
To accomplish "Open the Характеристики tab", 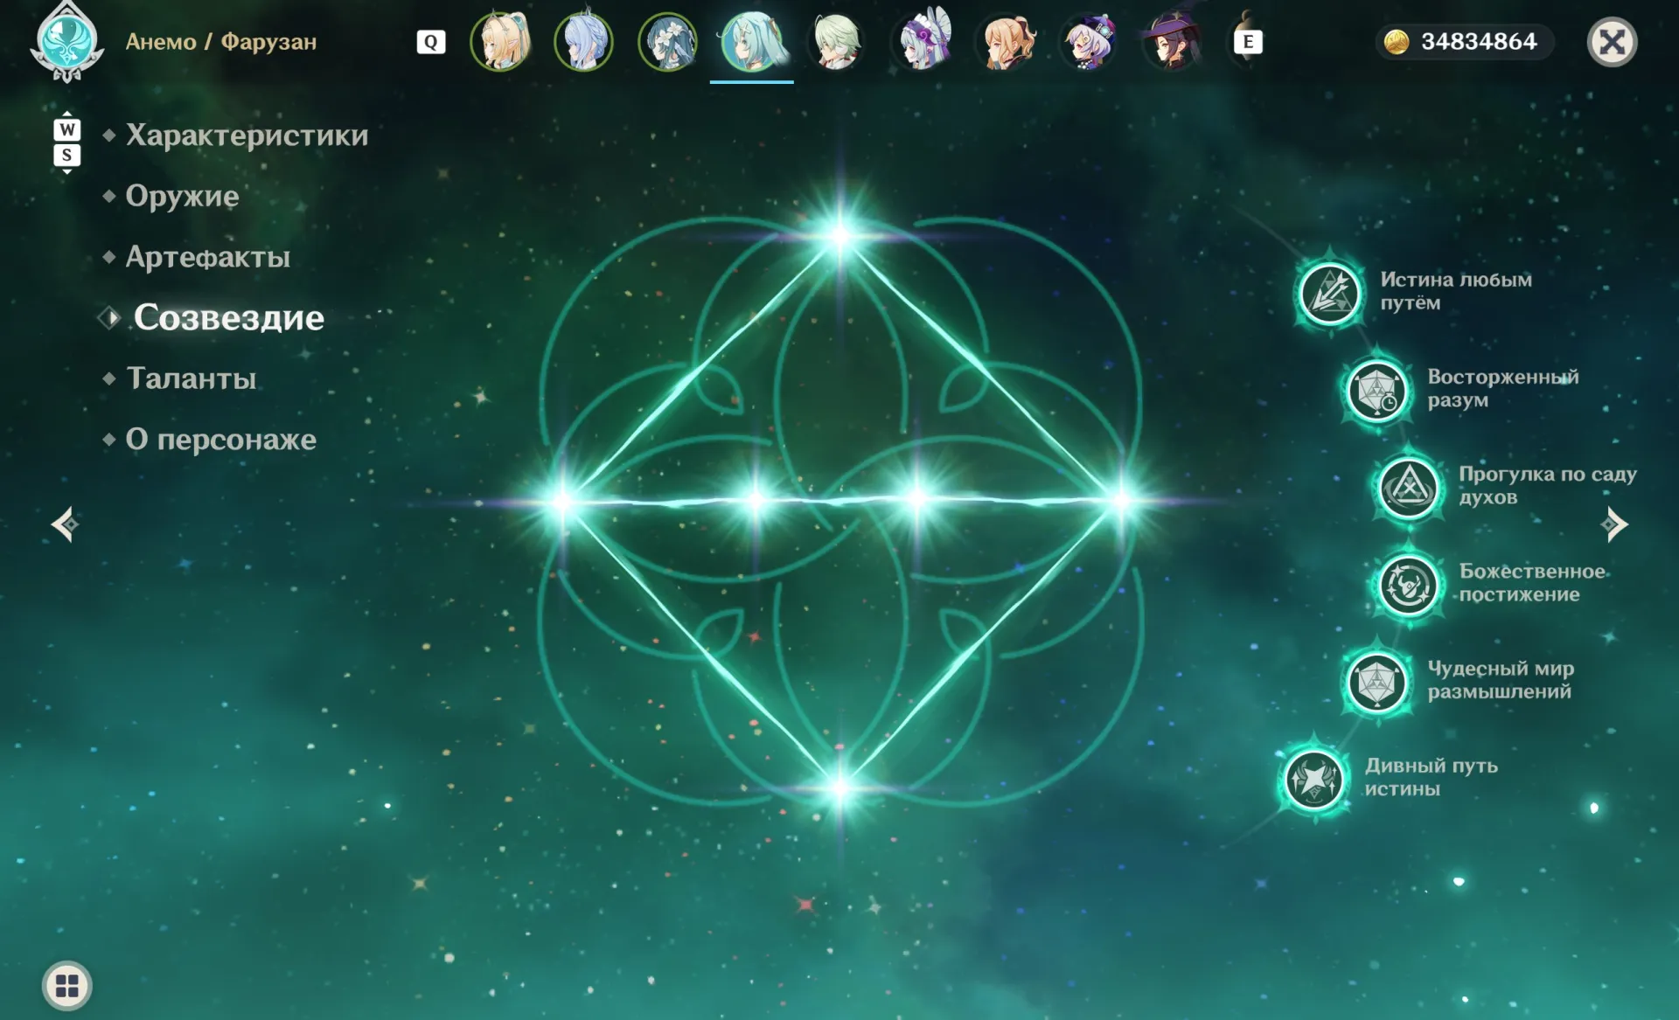I will pyautogui.click(x=247, y=135).
